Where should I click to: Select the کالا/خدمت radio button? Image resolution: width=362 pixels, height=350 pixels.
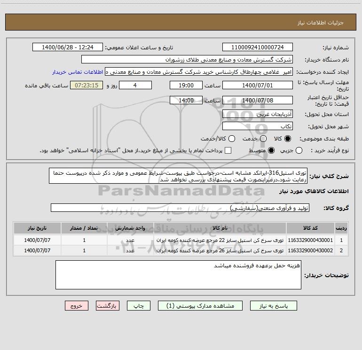point(232,139)
